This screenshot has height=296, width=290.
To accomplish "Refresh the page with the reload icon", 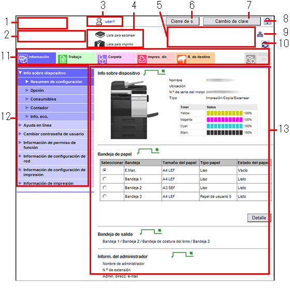I will click(x=265, y=45).
